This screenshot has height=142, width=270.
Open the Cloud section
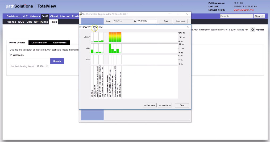tap(54, 16)
